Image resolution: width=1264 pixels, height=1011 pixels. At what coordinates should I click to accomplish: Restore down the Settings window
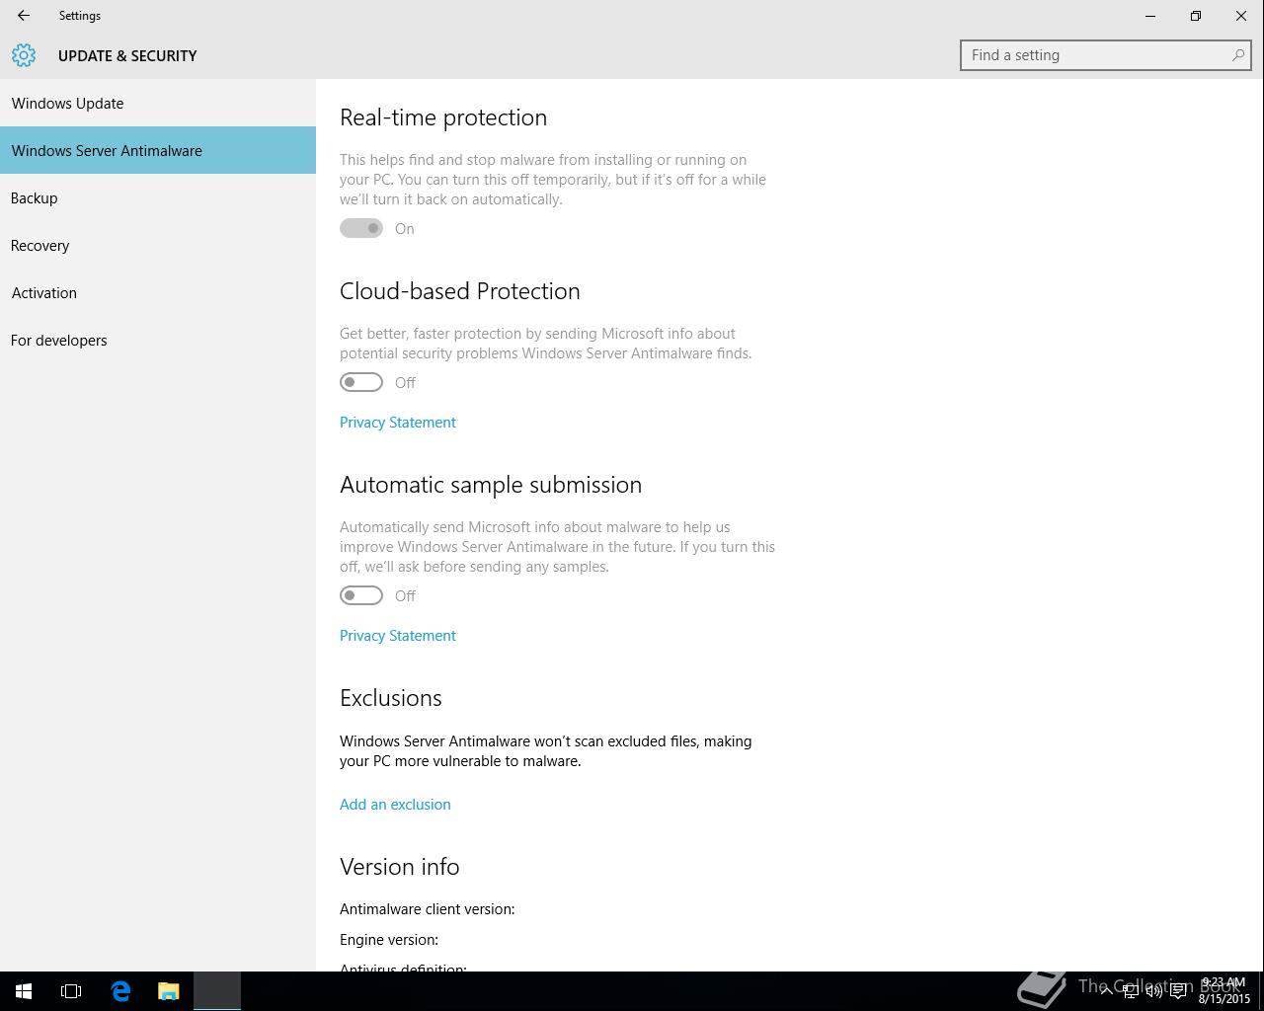[x=1196, y=16]
